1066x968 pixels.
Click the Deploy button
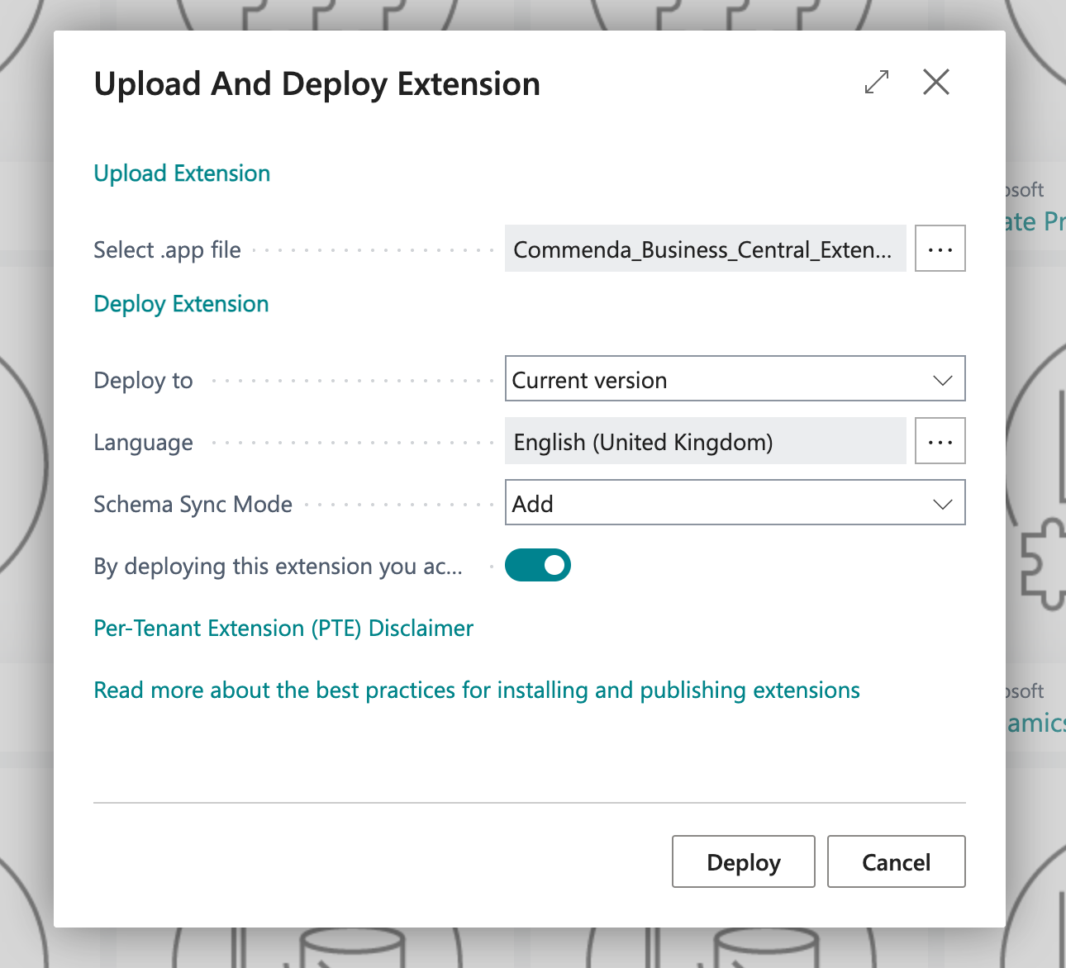[x=744, y=861]
